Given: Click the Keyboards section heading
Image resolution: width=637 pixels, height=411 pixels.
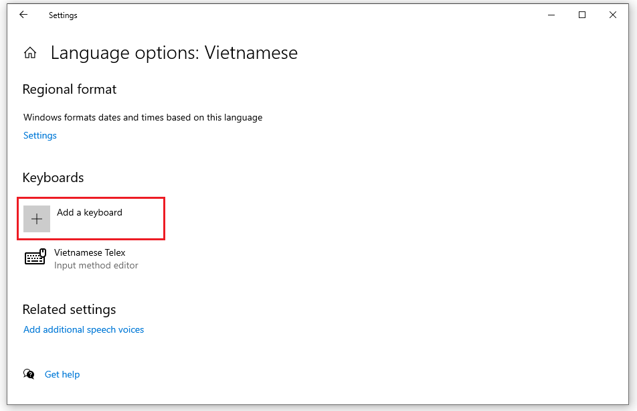Looking at the screenshot, I should 53,177.
